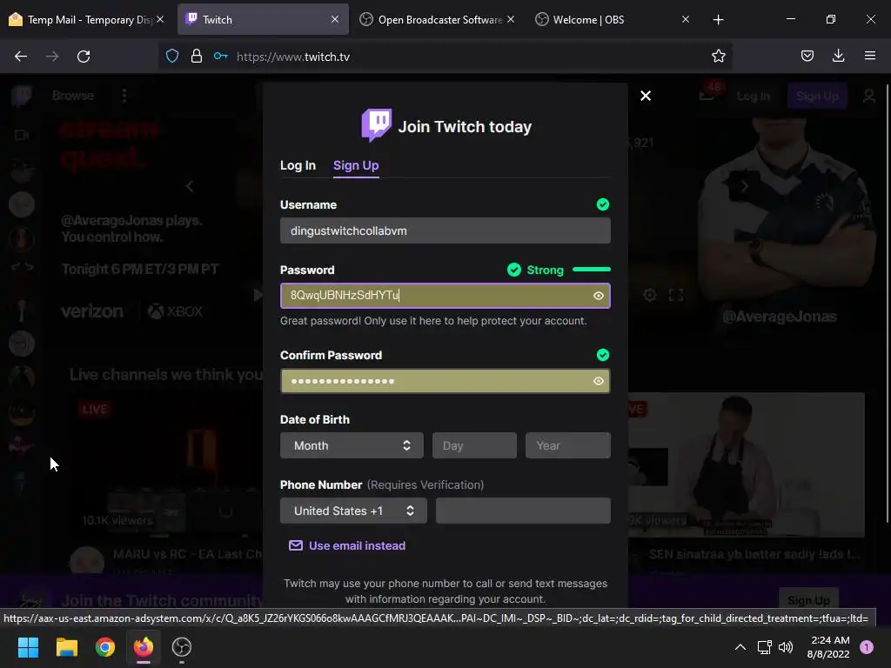Image resolution: width=891 pixels, height=668 pixels.
Task: Click the saved logins key icon
Action: point(220,56)
